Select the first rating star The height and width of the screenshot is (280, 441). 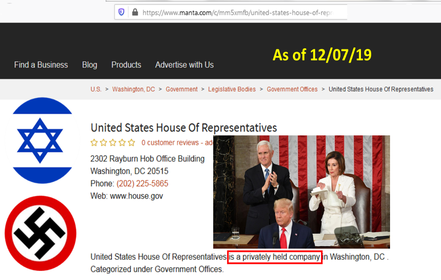click(x=94, y=143)
